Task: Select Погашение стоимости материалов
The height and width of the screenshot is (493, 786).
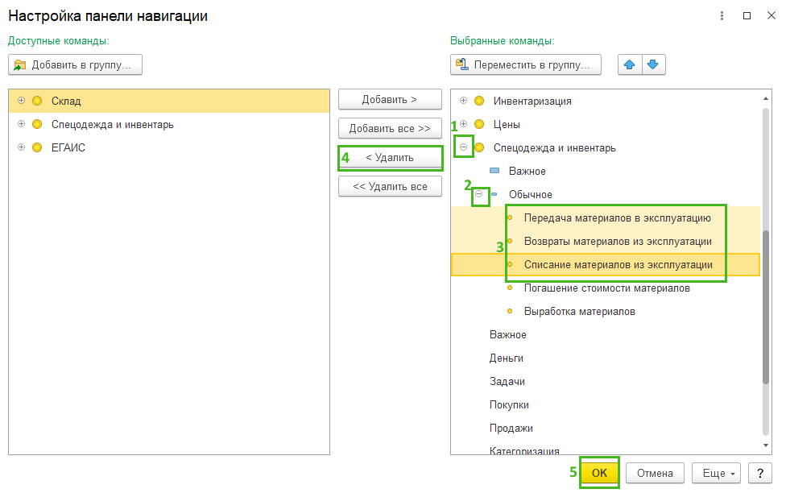Action: point(607,288)
